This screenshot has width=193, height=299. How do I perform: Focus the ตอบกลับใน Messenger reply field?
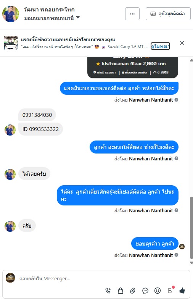[61, 279]
